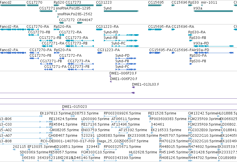
Task: Select the DME1-013L03.F clone label
Action: [x=145, y=84]
